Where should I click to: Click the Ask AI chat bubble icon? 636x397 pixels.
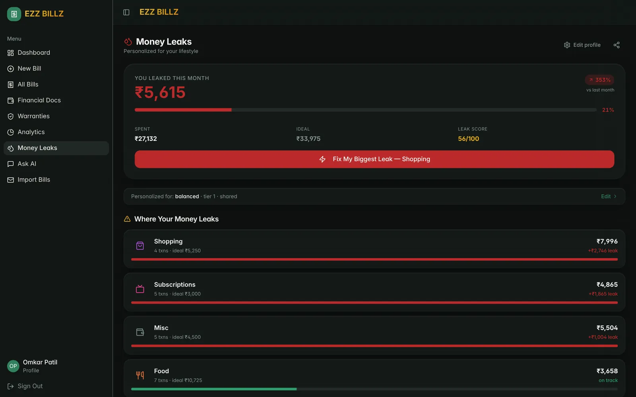point(11,164)
